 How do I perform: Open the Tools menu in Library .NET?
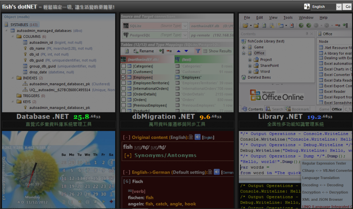click(288, 18)
